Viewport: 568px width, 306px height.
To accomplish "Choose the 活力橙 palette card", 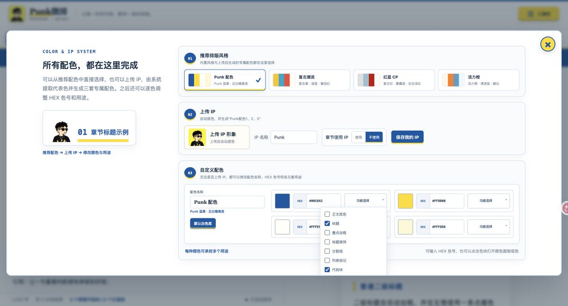I will 479,80.
